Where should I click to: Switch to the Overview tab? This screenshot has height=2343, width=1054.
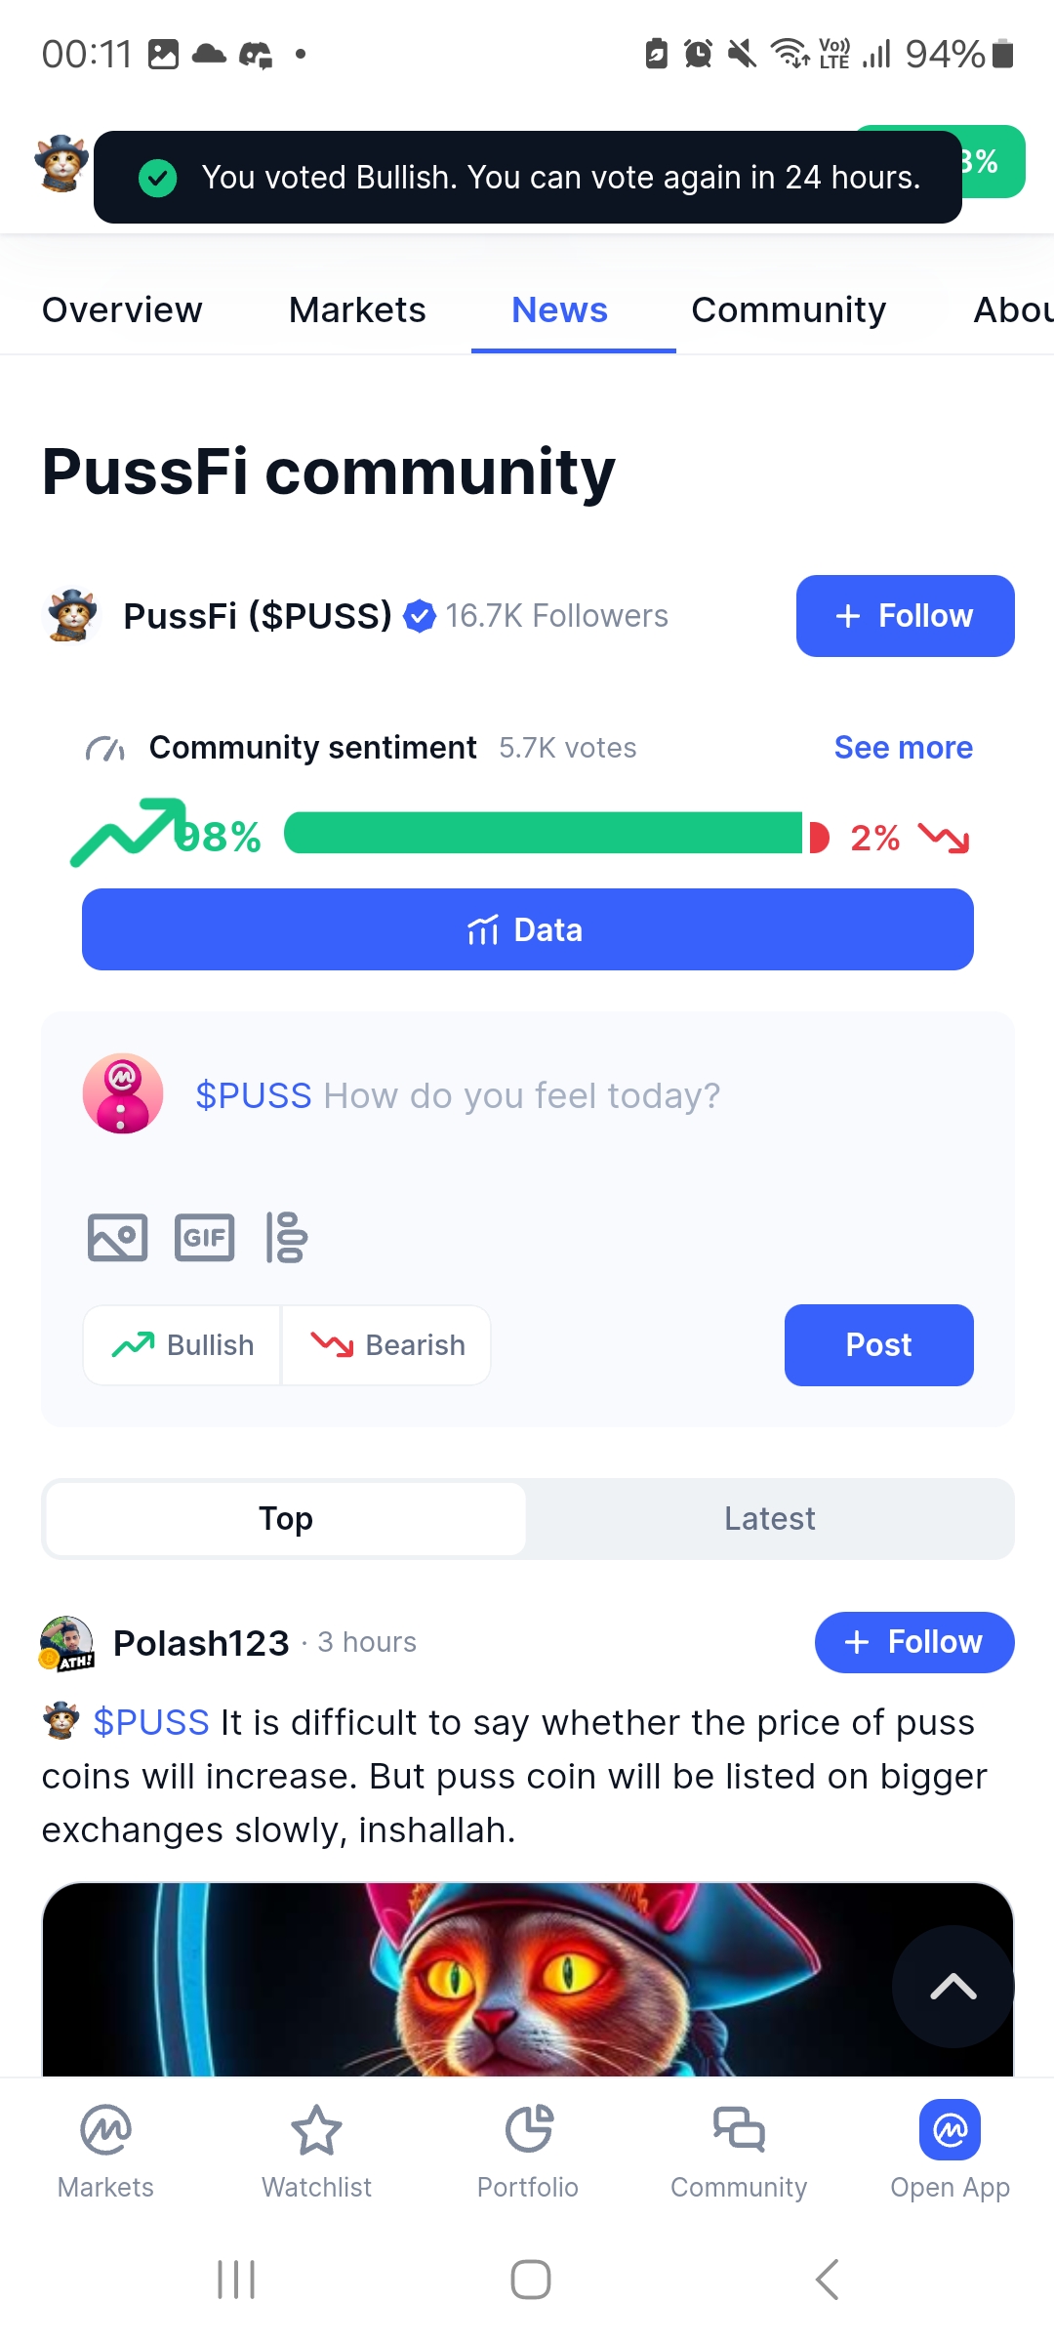[x=122, y=310]
